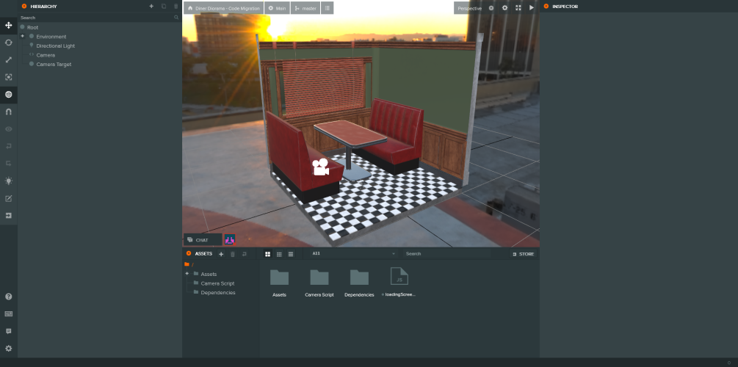738x367 pixels.
Task: Select the Rotate gizmo tool
Action: pos(9,43)
